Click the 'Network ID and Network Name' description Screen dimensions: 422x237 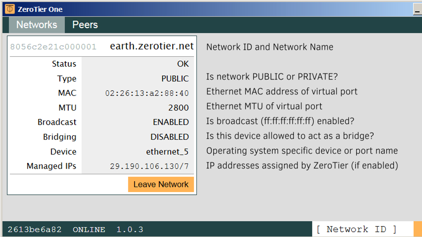[270, 47]
